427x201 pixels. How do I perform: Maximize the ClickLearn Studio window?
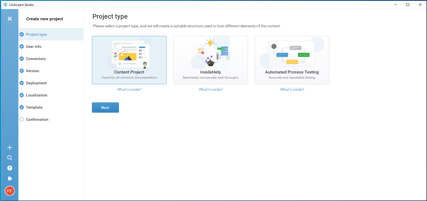[x=408, y=5]
